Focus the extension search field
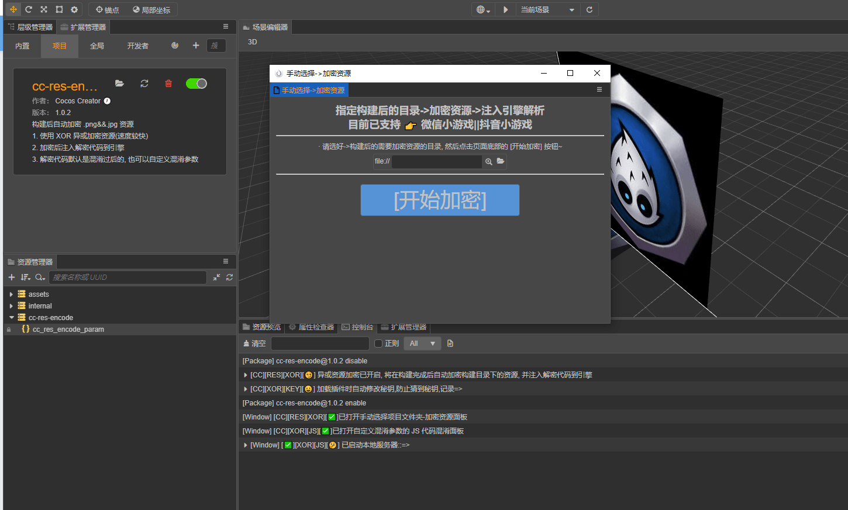This screenshot has height=510, width=848. 216,45
